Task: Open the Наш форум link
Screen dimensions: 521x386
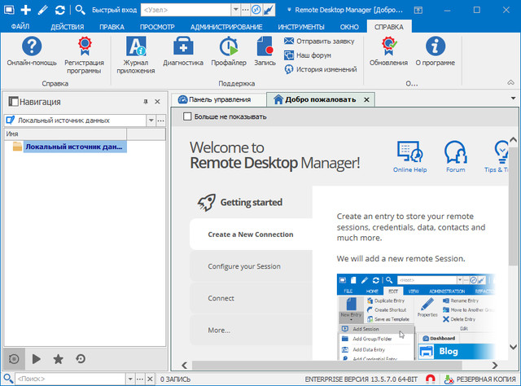Action: coord(313,55)
